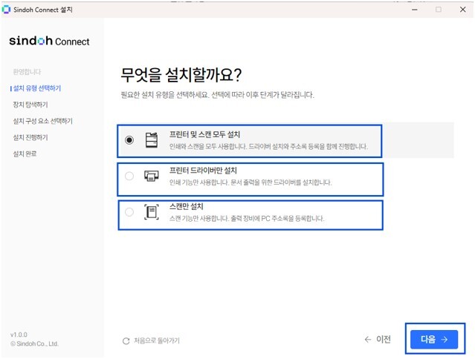Open the '환영합니다' step in the sidebar

(x=27, y=72)
